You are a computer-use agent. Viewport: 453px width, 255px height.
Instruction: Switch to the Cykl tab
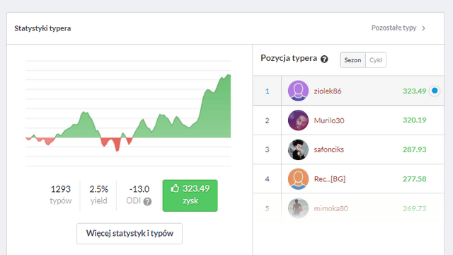coord(376,60)
